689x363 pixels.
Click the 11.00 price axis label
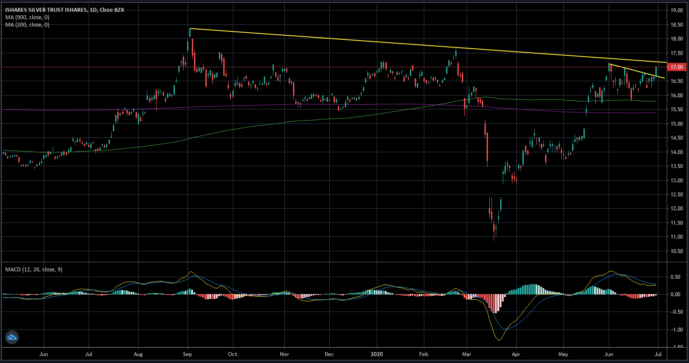[677, 237]
